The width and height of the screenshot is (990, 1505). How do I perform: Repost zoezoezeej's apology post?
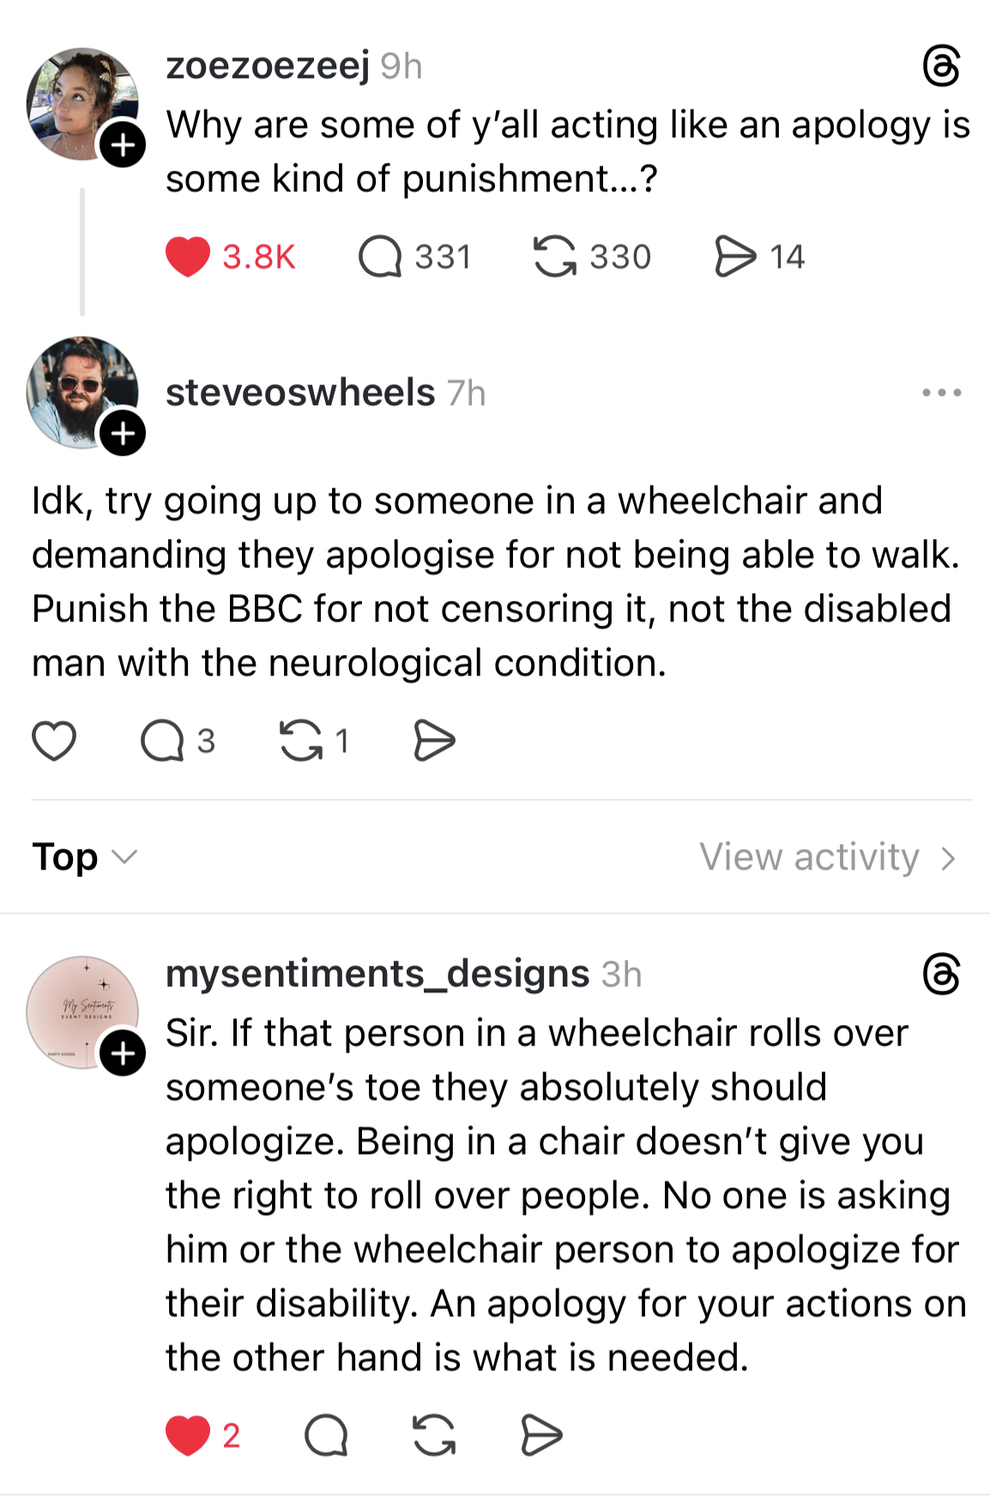coord(555,257)
